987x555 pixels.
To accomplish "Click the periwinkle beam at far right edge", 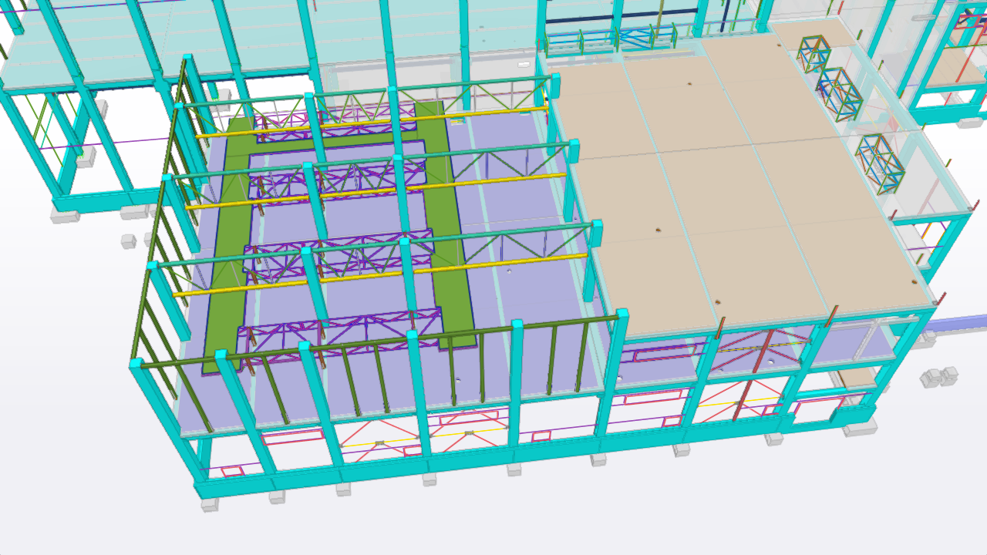I will tap(956, 323).
